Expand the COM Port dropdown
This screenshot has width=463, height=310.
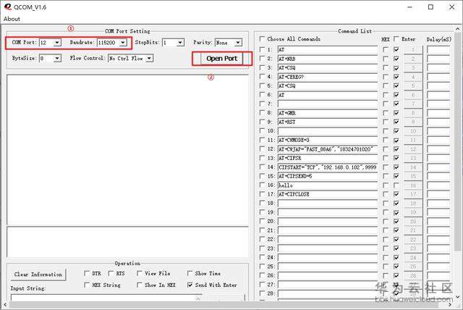coord(57,43)
